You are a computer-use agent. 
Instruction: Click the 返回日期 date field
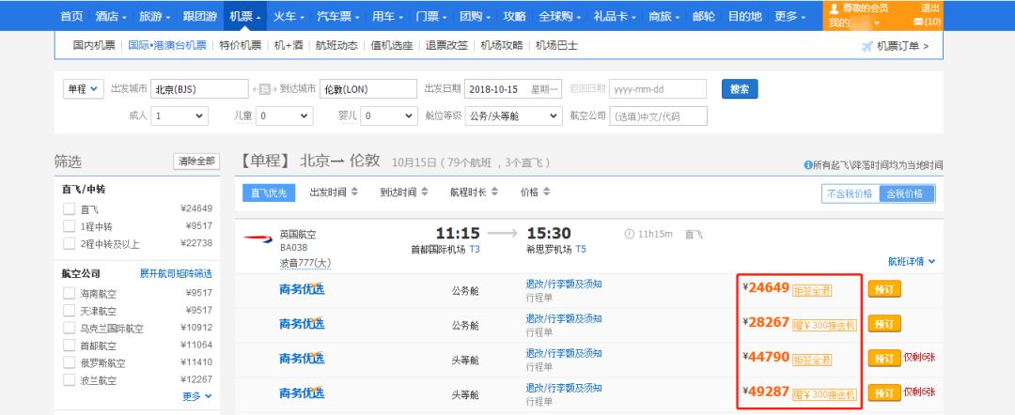click(x=658, y=89)
